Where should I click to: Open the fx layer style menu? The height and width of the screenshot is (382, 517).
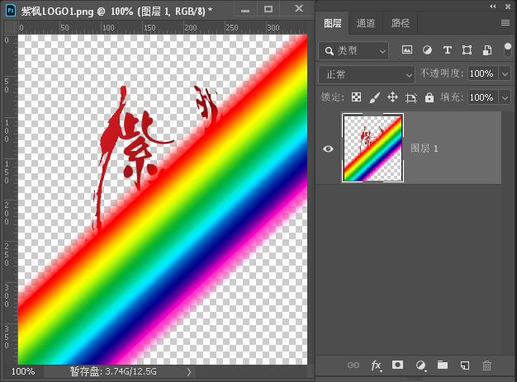[x=377, y=365]
